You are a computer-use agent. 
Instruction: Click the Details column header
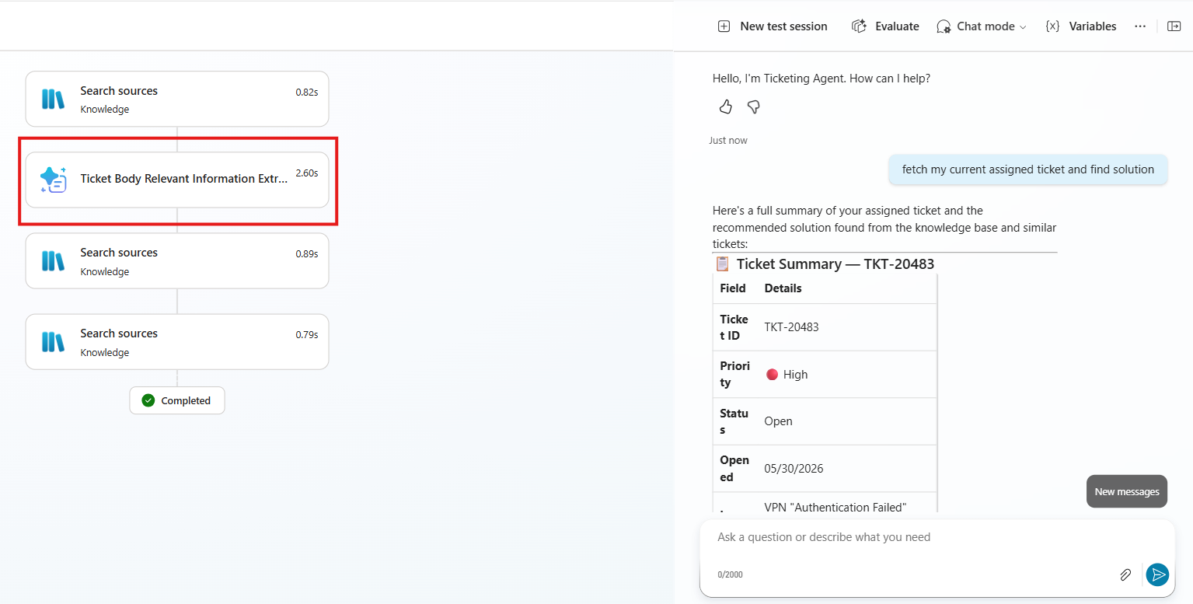pos(783,288)
